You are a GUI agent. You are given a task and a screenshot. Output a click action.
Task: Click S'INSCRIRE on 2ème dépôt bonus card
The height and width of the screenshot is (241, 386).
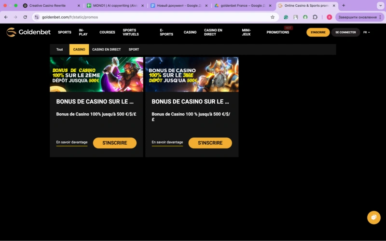[x=115, y=143]
